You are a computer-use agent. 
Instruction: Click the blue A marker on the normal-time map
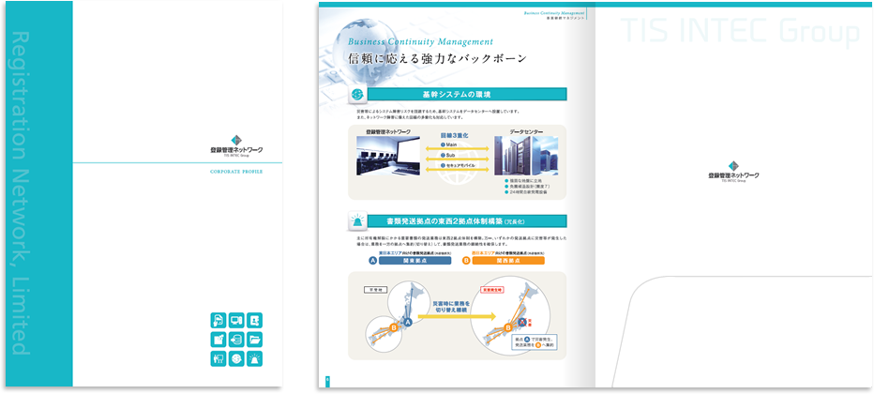pyautogui.click(x=407, y=322)
